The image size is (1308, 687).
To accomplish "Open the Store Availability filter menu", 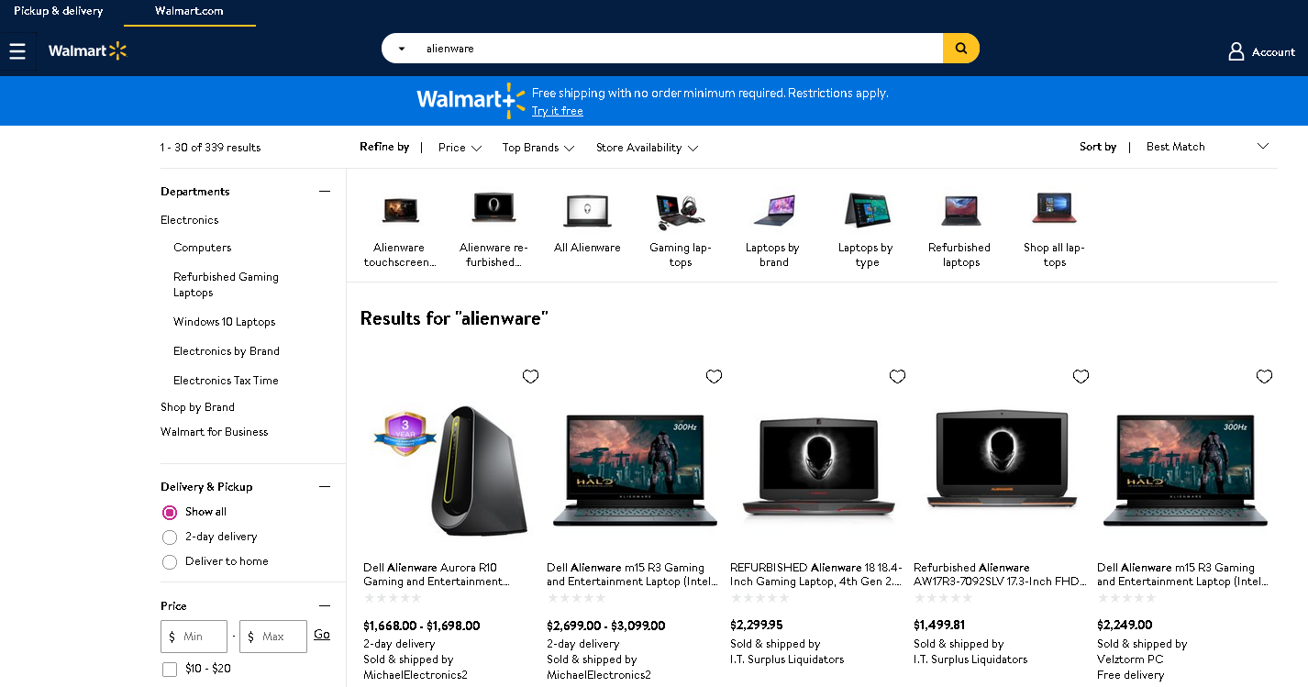I will [647, 148].
